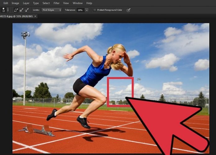This screenshot has width=216, height=155.
Task: Open the Limits dropdown showing Find Edges
Action: pyautogui.click(x=51, y=10)
